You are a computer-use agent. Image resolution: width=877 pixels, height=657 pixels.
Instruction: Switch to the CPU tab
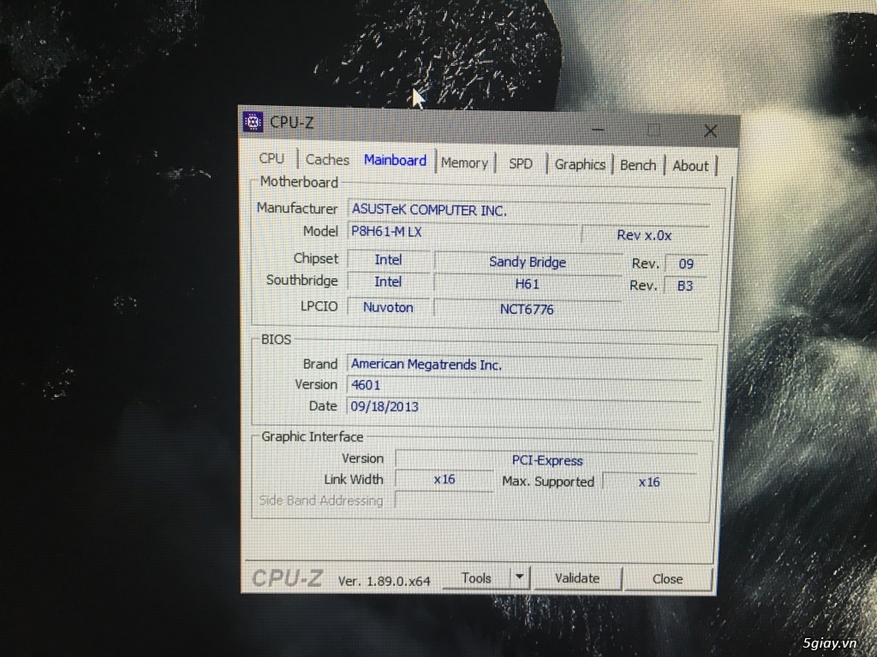(x=271, y=158)
